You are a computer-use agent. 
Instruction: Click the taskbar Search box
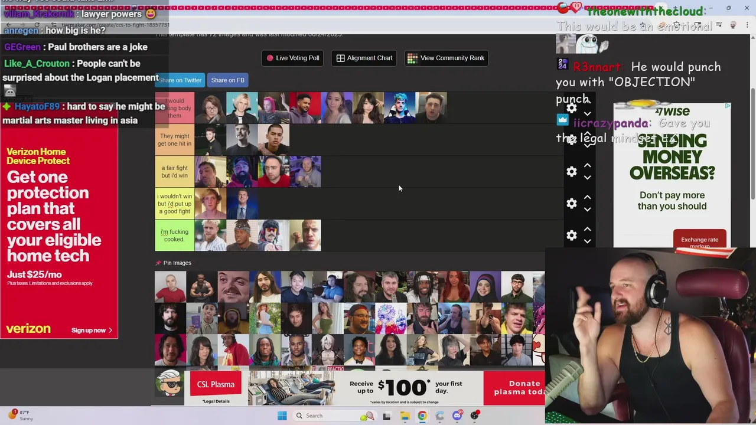point(334,416)
